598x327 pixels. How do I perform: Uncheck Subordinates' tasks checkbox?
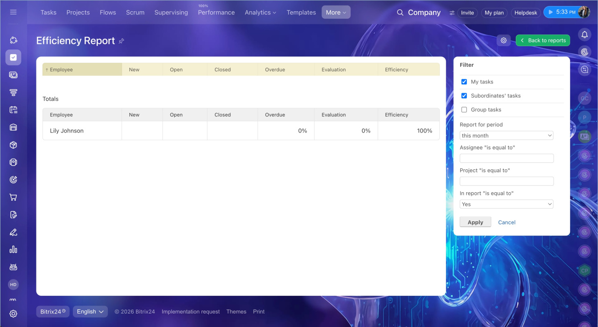[x=464, y=96]
